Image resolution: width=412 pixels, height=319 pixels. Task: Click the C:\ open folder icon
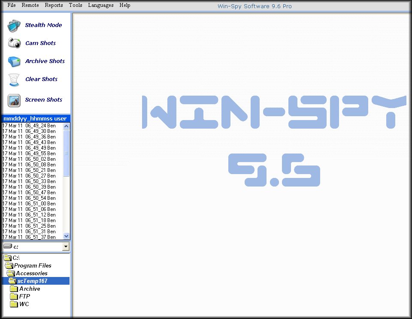(7, 258)
